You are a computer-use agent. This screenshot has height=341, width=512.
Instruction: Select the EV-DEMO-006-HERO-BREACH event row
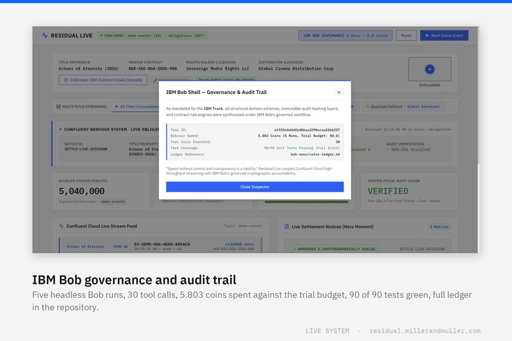click(160, 246)
